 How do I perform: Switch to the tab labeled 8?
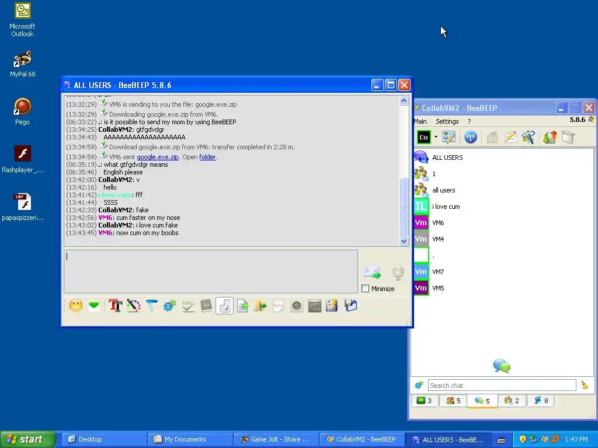[x=541, y=401]
